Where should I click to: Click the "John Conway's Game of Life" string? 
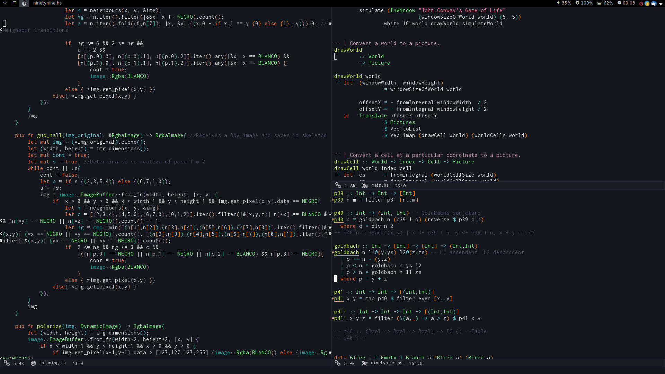pos(462,10)
